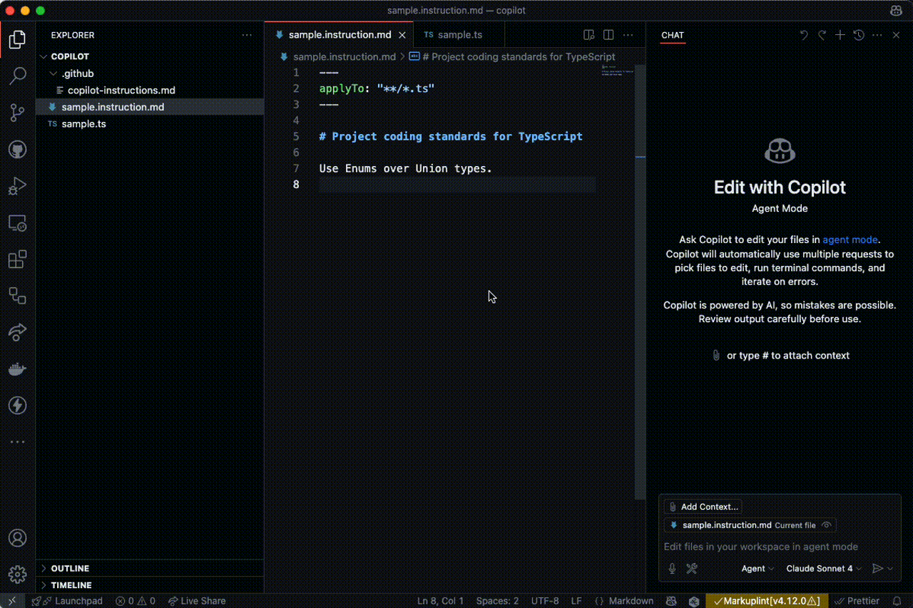Click the remote window status bar icon
Viewport: 913px width, 608px height.
tap(12, 601)
